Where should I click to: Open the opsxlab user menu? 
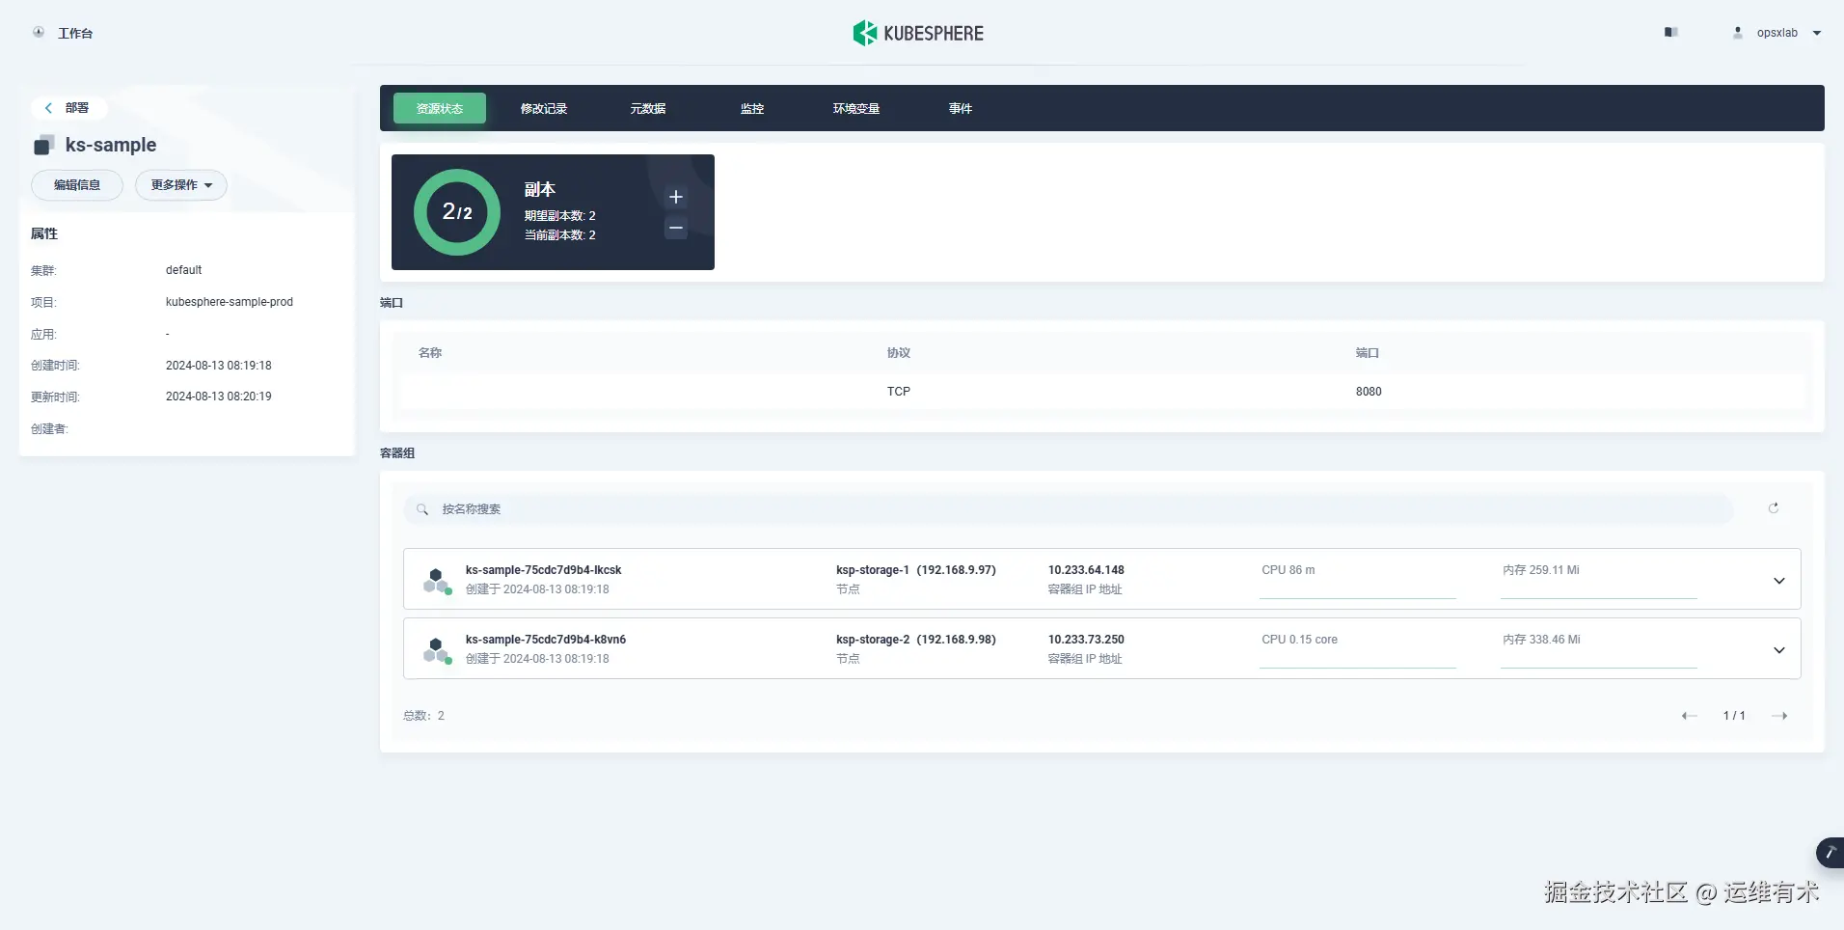(x=1776, y=32)
